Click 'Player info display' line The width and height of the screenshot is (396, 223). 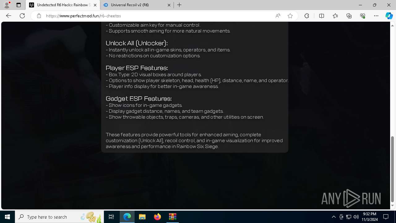[x=162, y=86]
